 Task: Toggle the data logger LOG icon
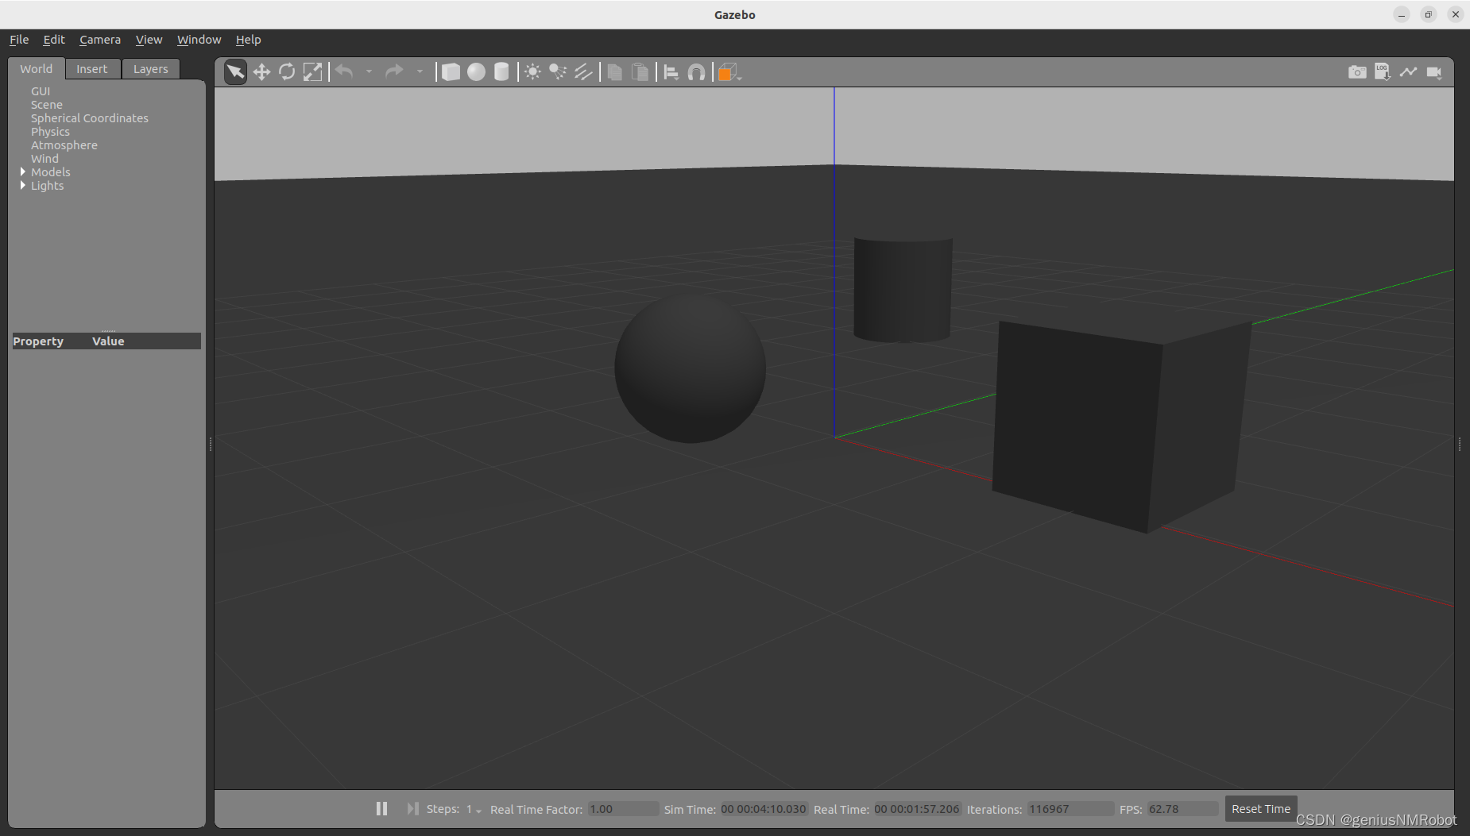[1383, 71]
